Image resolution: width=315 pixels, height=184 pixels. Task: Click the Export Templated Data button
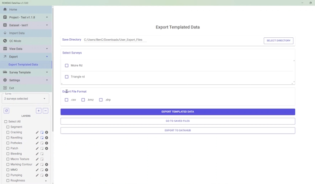[x=178, y=112]
